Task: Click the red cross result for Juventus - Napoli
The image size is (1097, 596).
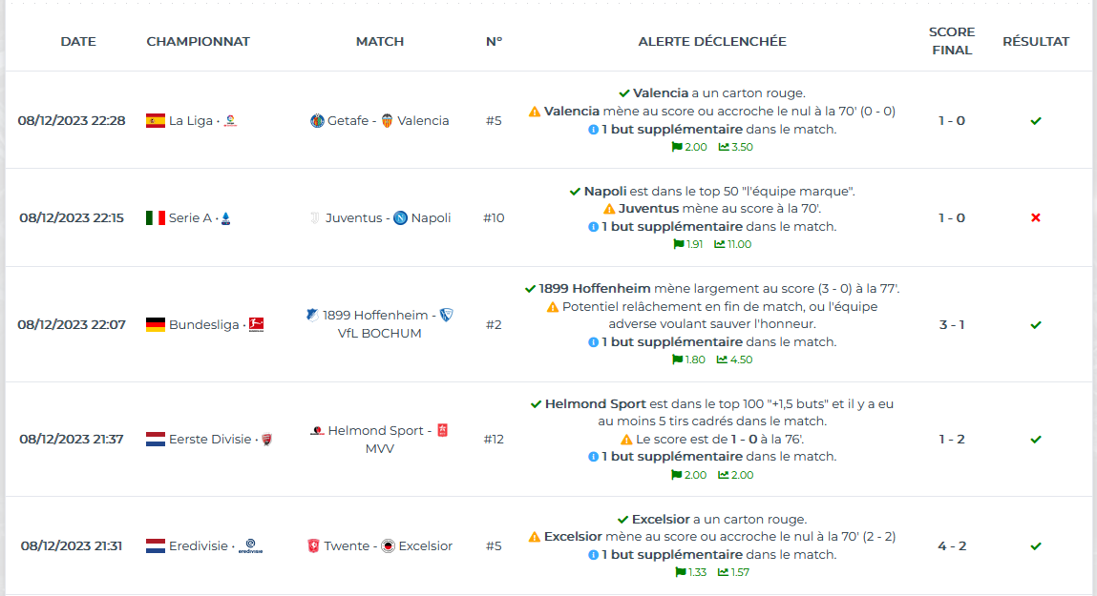Action: (1036, 218)
